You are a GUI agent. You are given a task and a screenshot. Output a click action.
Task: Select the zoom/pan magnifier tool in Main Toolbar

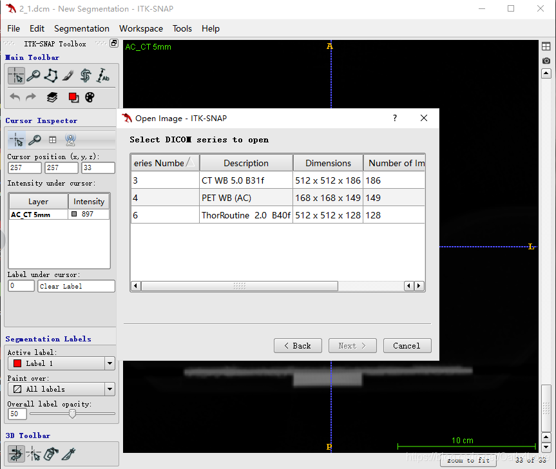[x=34, y=76]
